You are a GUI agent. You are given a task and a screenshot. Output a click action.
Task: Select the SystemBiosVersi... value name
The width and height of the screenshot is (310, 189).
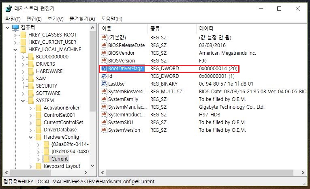[128, 91]
